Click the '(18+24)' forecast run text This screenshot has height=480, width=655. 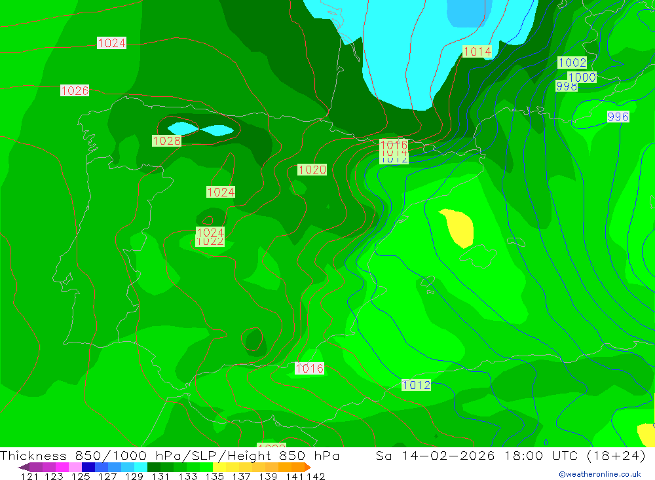click(x=616, y=455)
